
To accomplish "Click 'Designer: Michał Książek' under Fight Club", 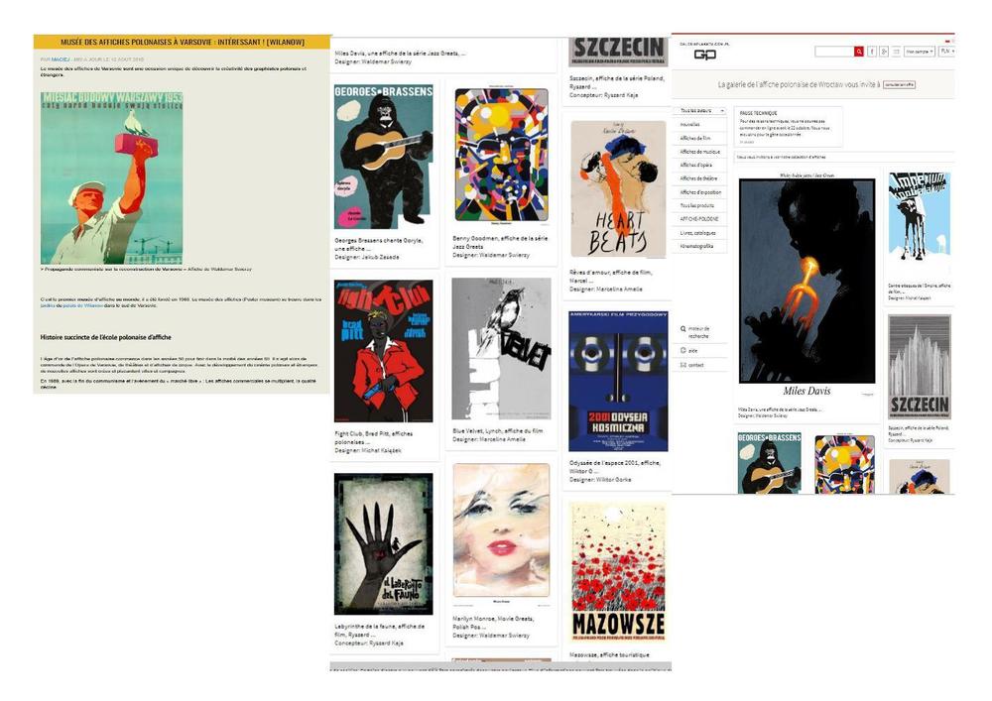I will pos(368,450).
